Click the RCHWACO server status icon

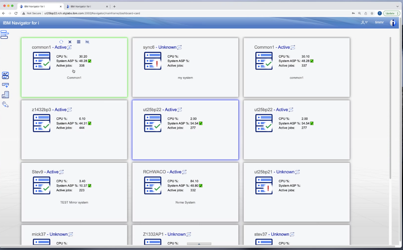pos(153,185)
